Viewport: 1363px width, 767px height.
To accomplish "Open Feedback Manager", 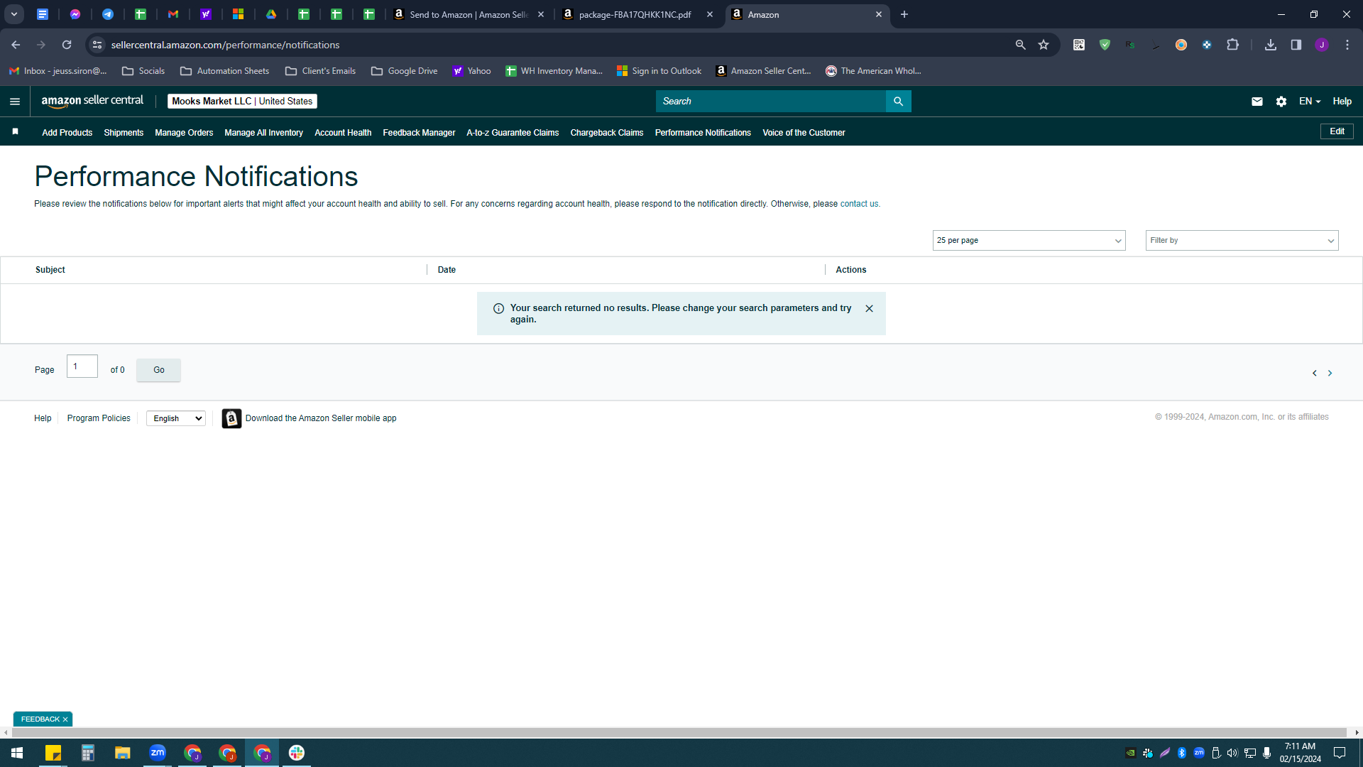I will click(419, 133).
